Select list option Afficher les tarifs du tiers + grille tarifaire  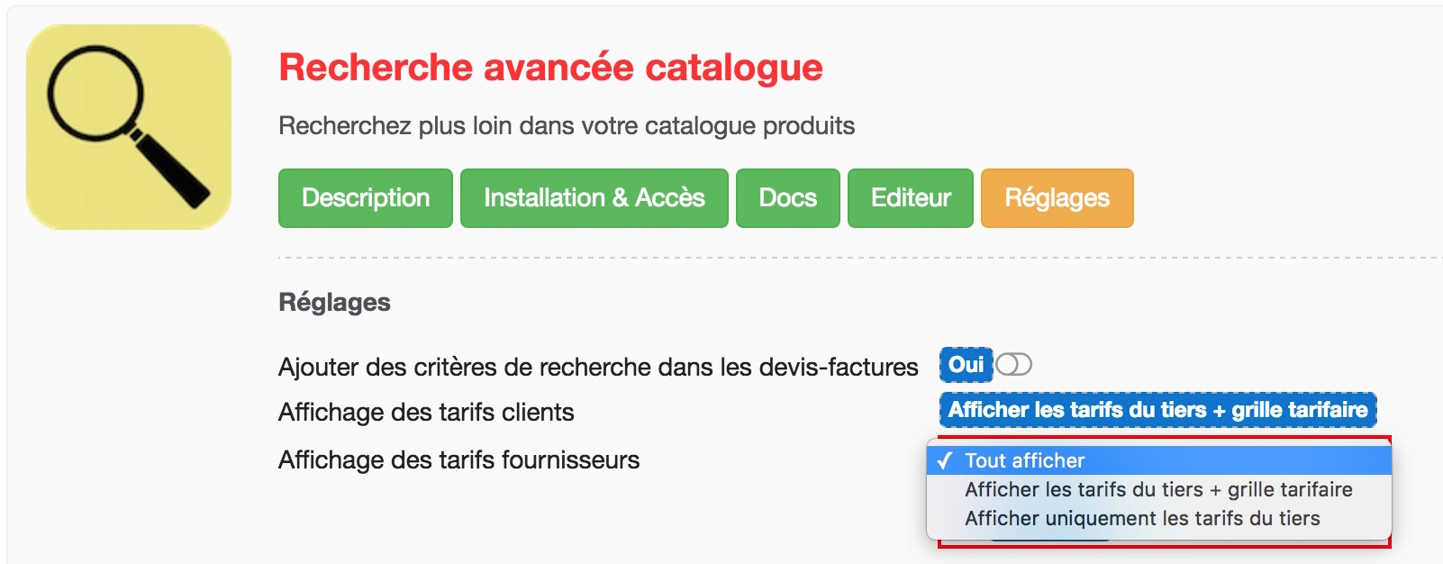pos(1159,489)
